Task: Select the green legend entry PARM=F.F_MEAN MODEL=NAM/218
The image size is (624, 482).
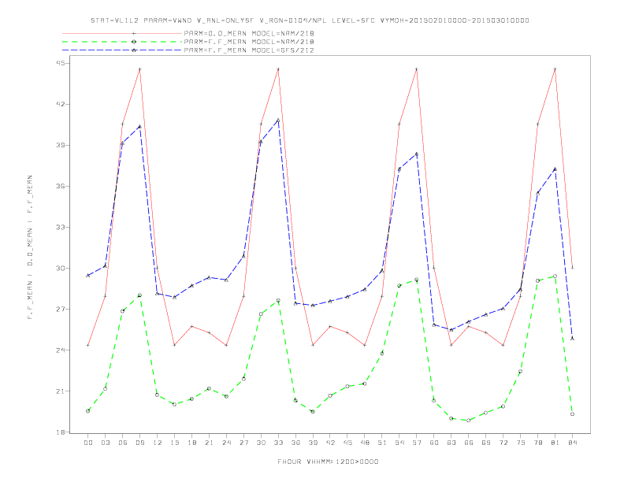Action: (x=249, y=42)
